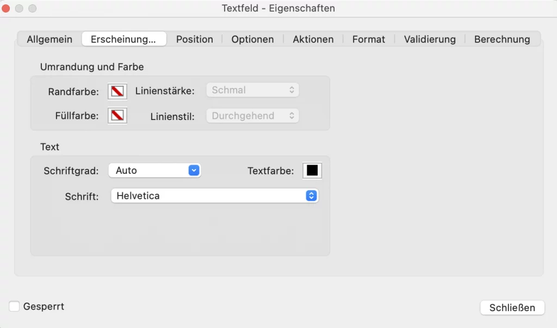Switch to the Format tab

coord(369,39)
